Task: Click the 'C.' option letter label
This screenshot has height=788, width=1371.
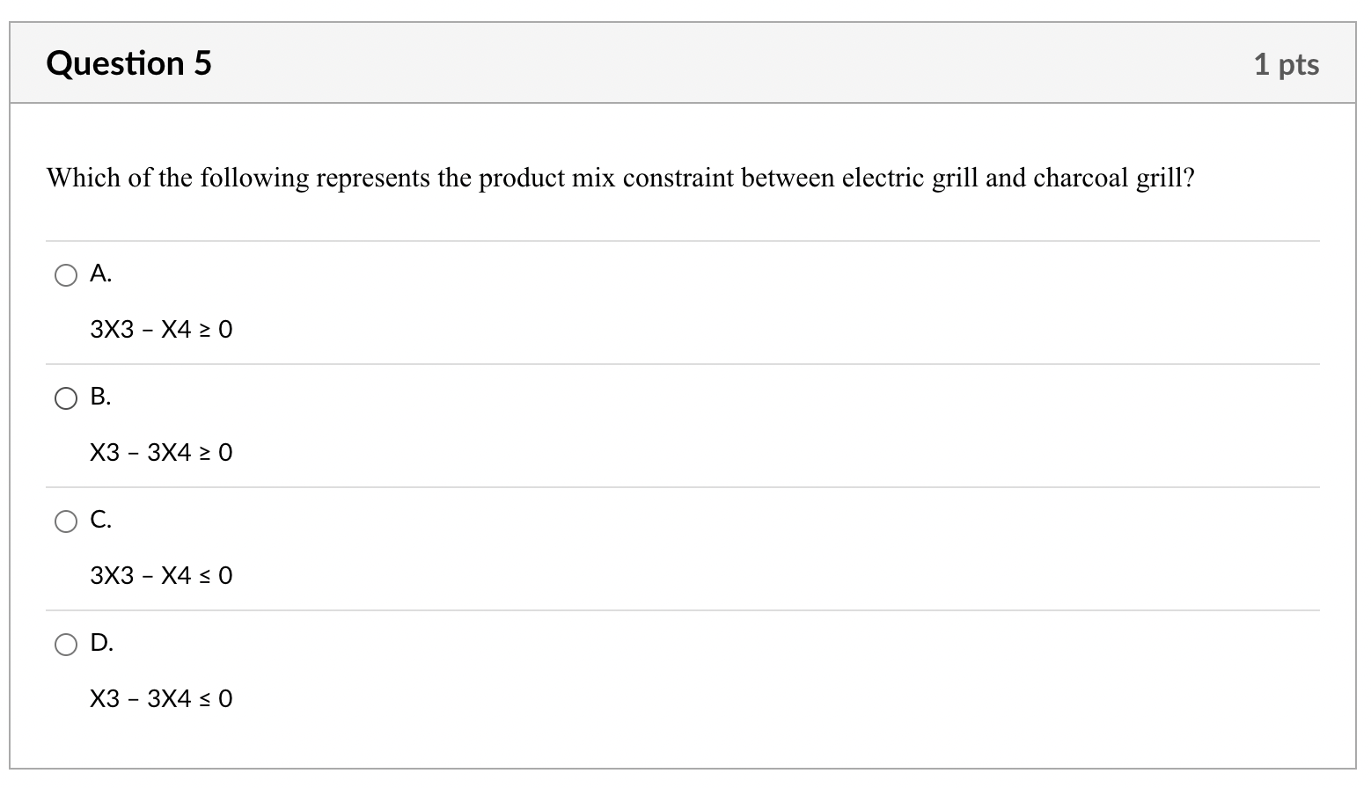Action: click(100, 521)
